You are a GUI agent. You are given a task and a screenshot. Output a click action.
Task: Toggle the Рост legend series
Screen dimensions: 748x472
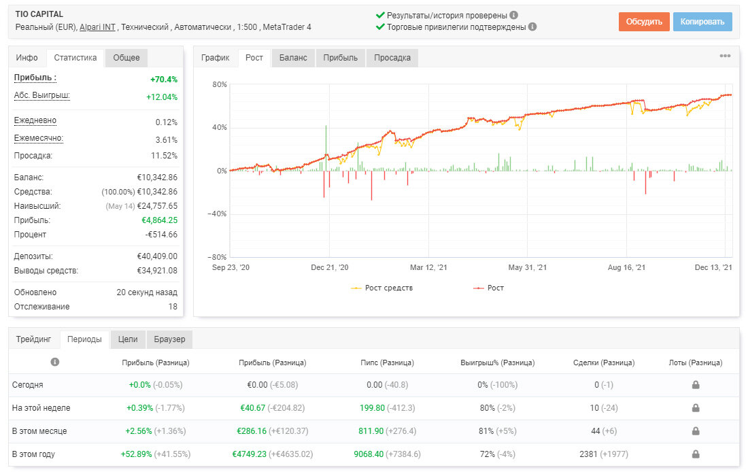tap(488, 288)
